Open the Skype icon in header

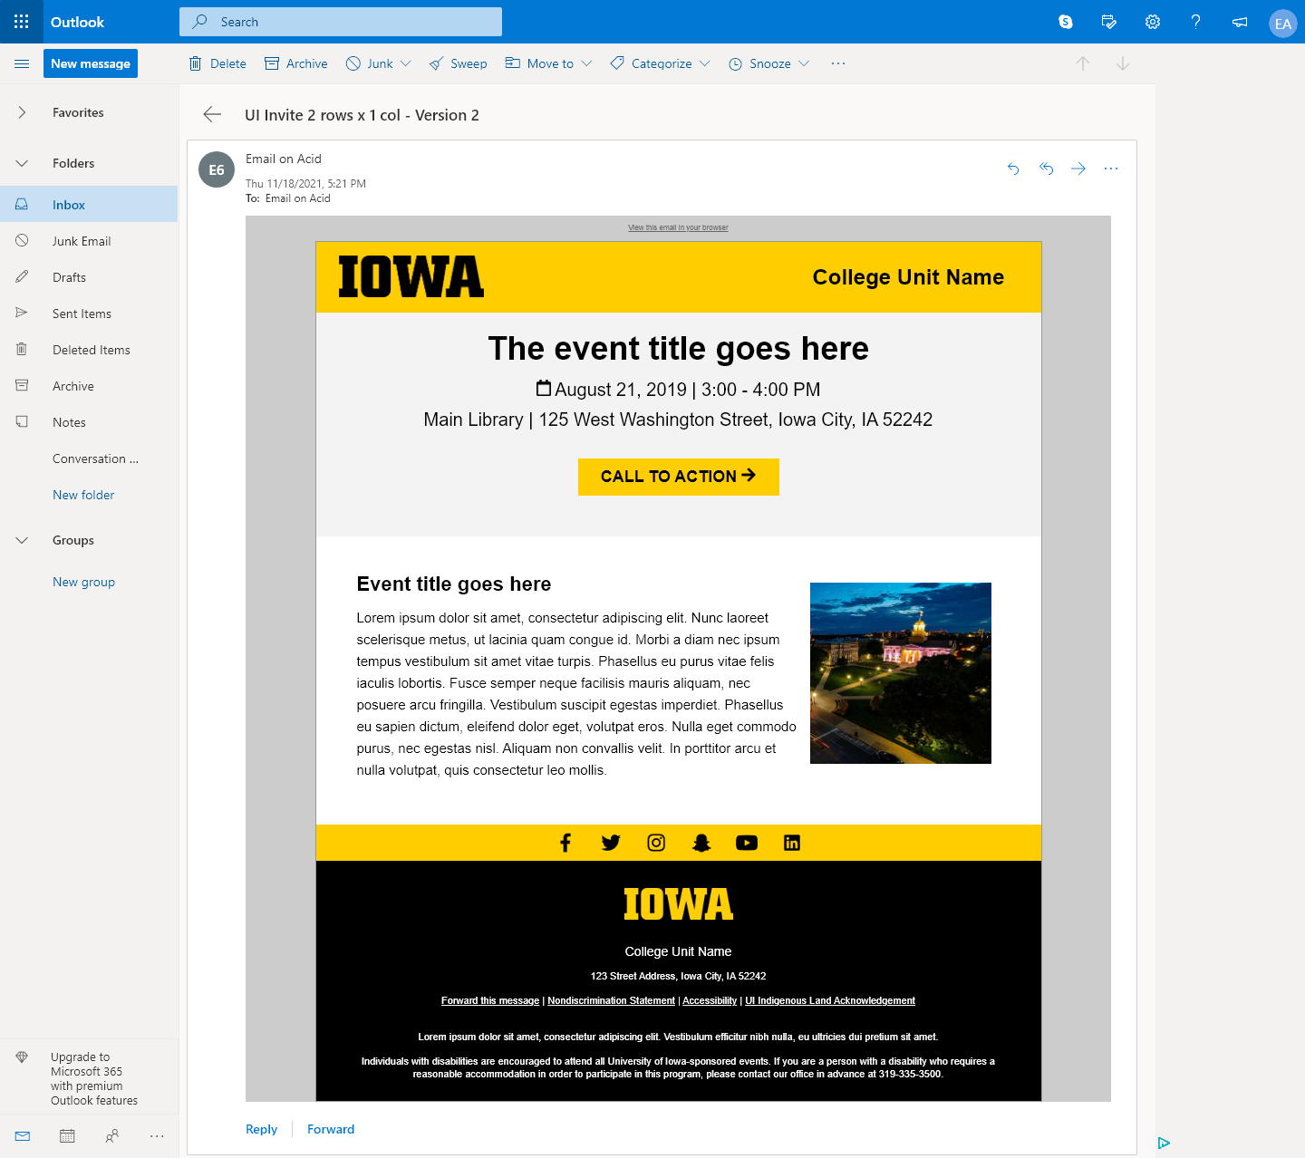click(1066, 22)
